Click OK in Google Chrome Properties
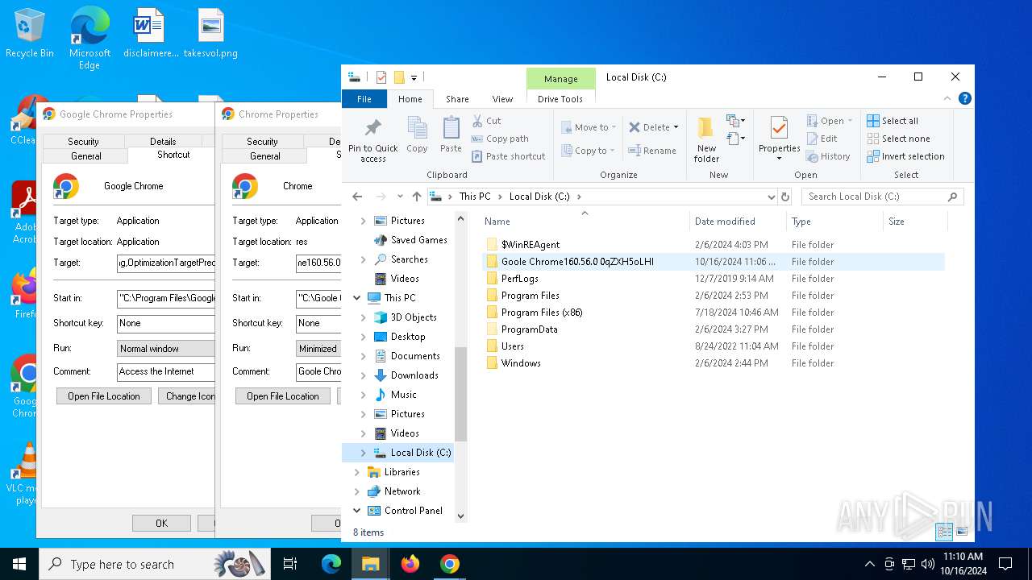 click(x=161, y=523)
